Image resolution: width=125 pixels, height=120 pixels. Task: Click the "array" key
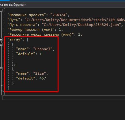(x=15, y=39)
